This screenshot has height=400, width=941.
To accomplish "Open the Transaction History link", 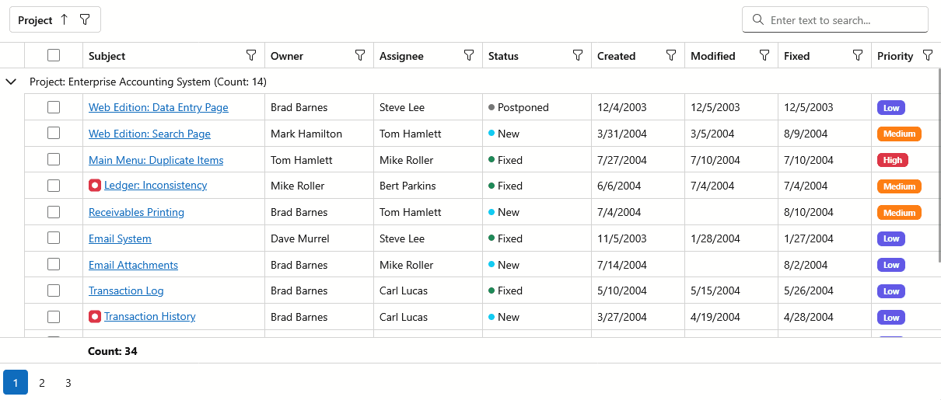I will [x=150, y=317].
